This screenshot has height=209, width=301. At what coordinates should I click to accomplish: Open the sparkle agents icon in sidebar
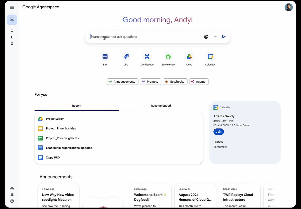pyautogui.click(x=12, y=37)
